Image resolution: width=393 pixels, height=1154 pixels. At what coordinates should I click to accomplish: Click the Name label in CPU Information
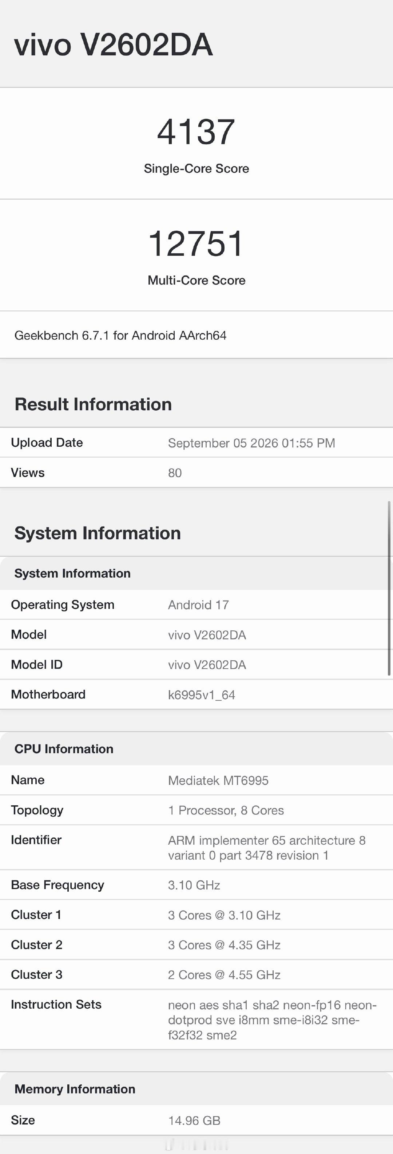(28, 780)
